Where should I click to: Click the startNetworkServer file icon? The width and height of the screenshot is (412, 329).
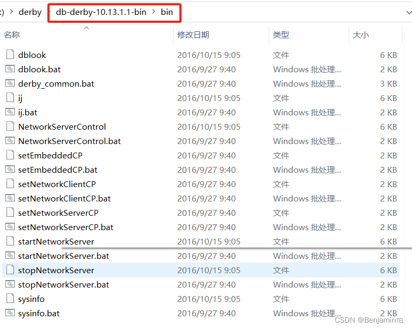coord(10,241)
